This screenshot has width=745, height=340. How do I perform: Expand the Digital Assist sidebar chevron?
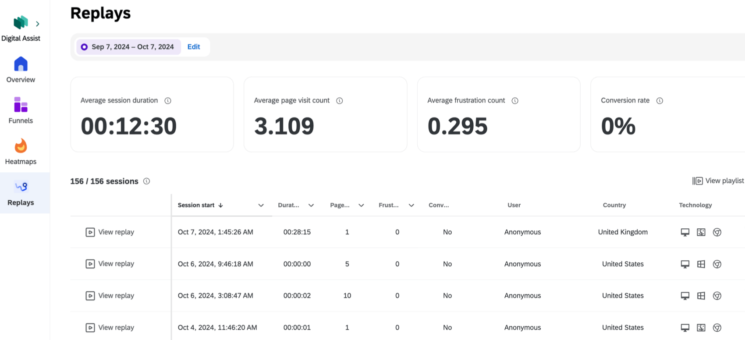38,24
